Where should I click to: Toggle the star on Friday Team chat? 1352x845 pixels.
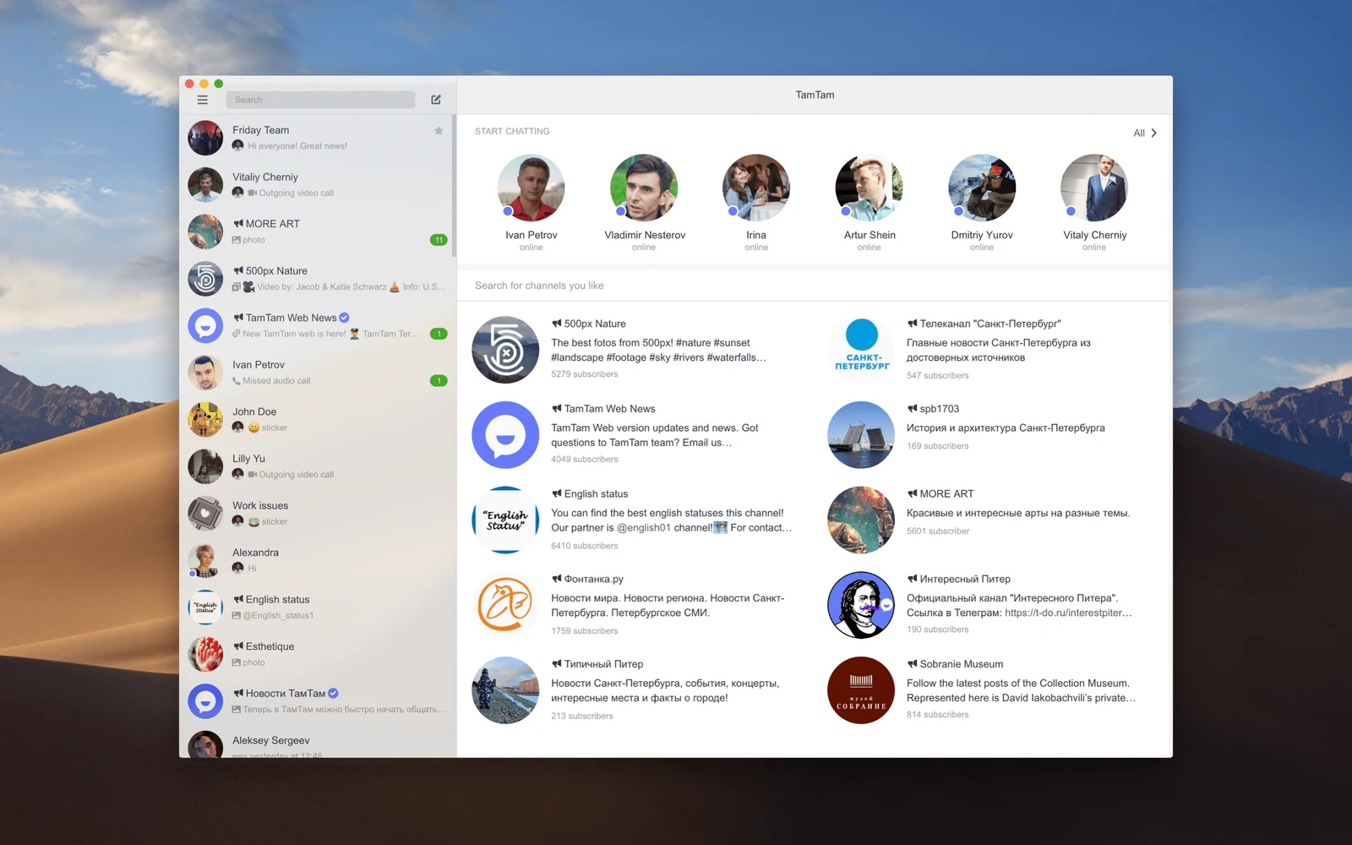click(x=439, y=131)
